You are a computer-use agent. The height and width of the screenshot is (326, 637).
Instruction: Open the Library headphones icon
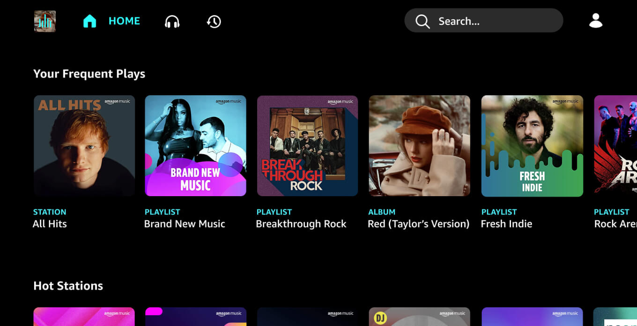pos(172,21)
